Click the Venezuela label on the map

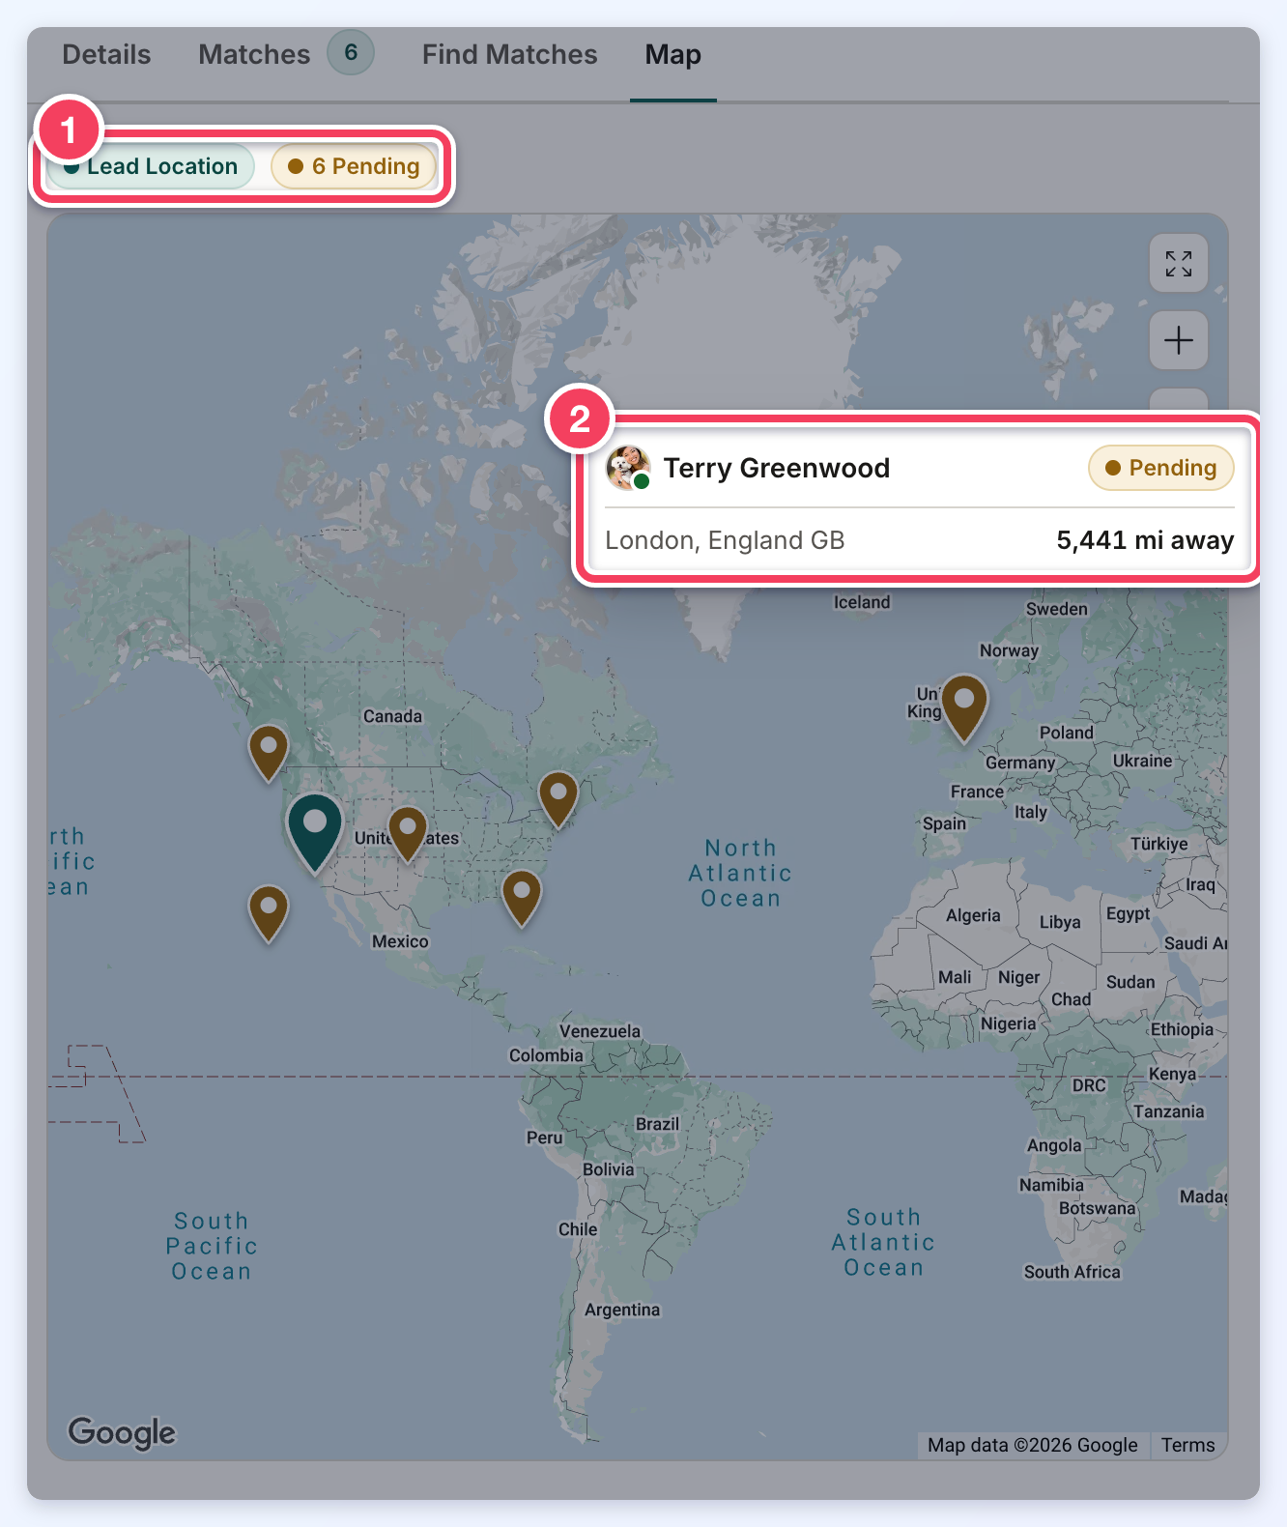600,1031
